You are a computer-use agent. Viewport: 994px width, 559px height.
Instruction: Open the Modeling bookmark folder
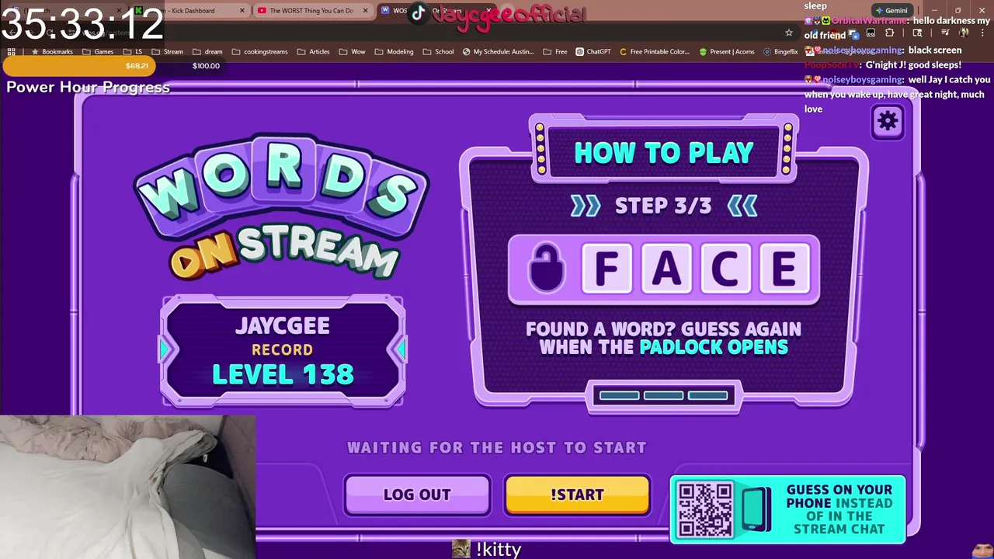pyautogui.click(x=394, y=52)
